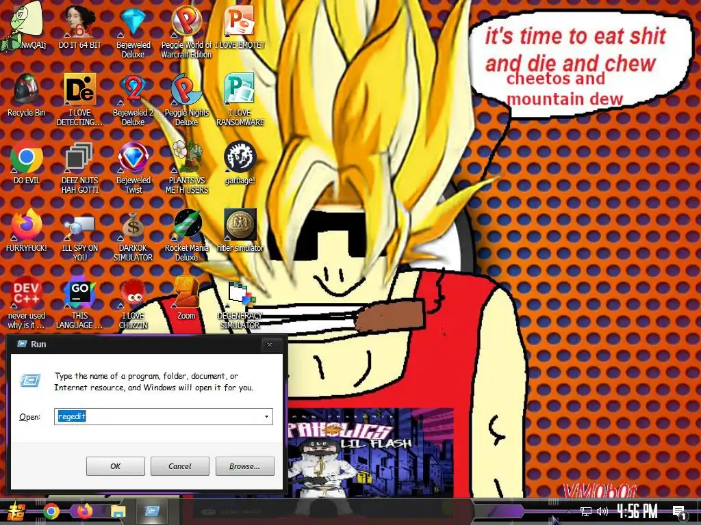Select the hitler simulator icon
The width and height of the screenshot is (701, 525).
pos(240,230)
